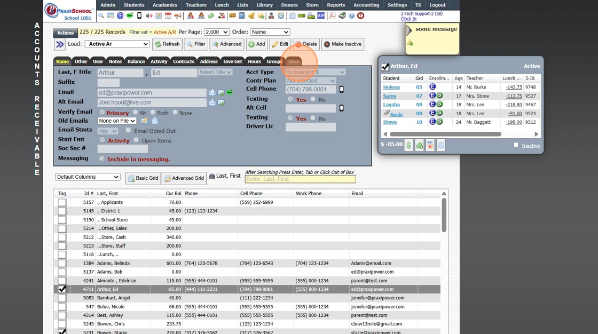
Task: Click the double-arrow expand icon beside Load
Action: (60, 44)
